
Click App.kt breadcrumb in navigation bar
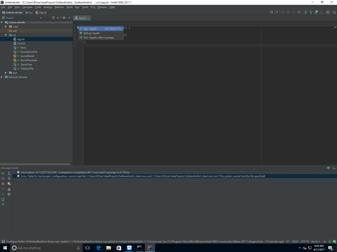41,12
